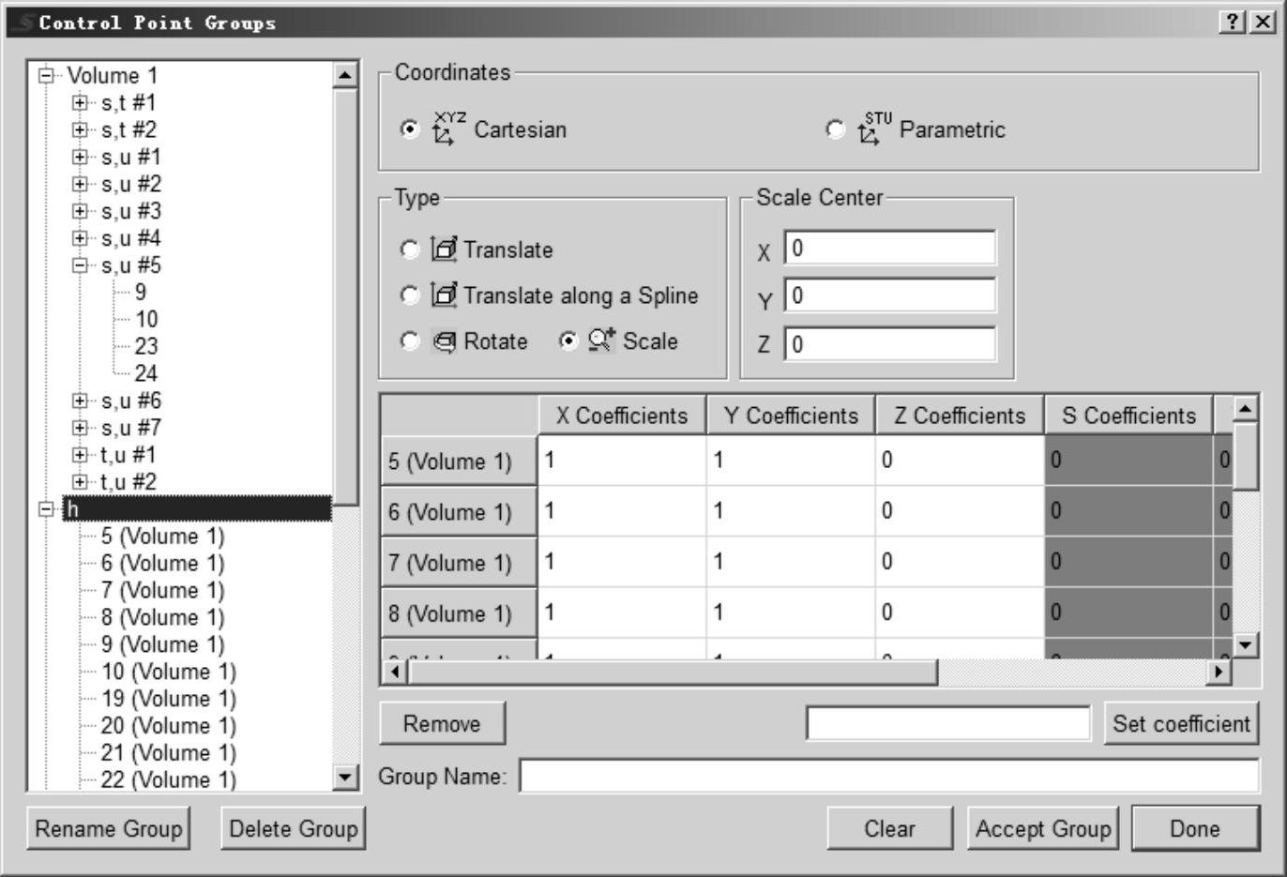Select the Cartesian coordinates radio button
This screenshot has width=1287, height=877.
click(410, 129)
